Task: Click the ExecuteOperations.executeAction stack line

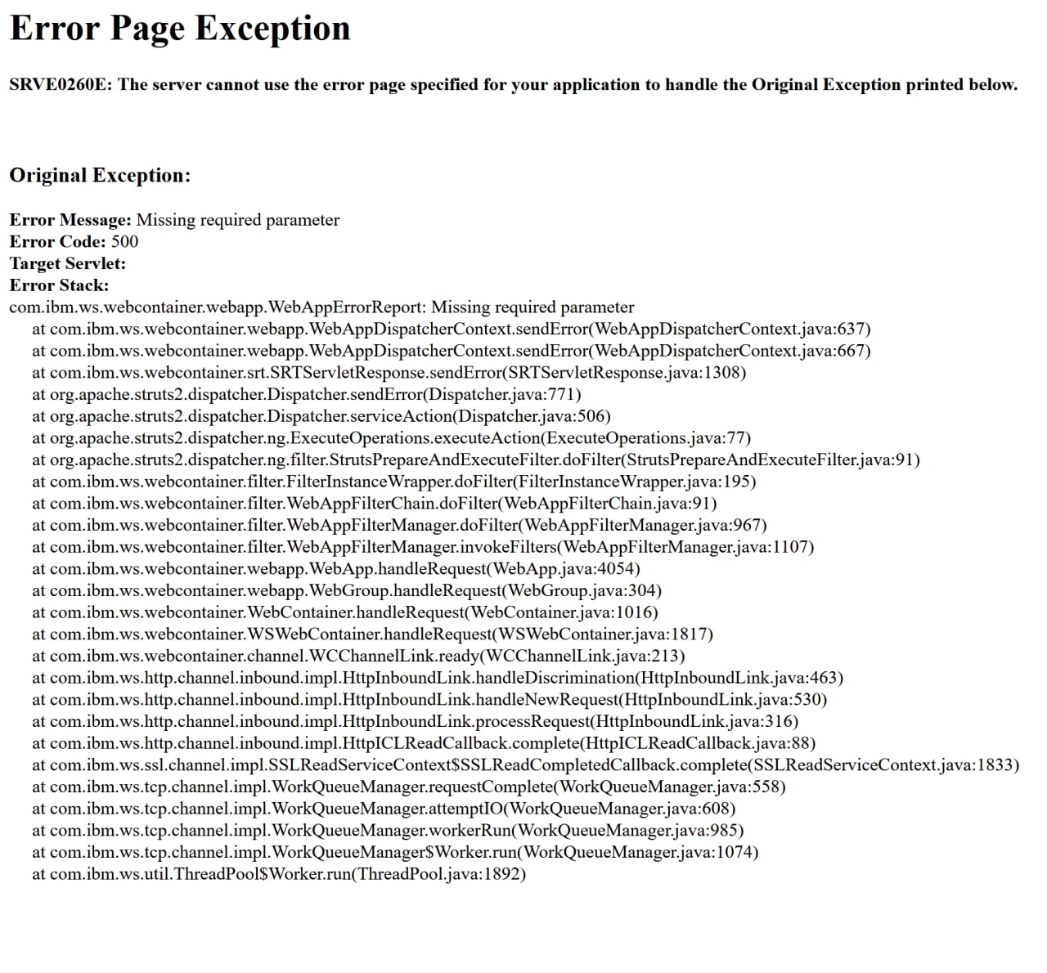Action: click(392, 438)
